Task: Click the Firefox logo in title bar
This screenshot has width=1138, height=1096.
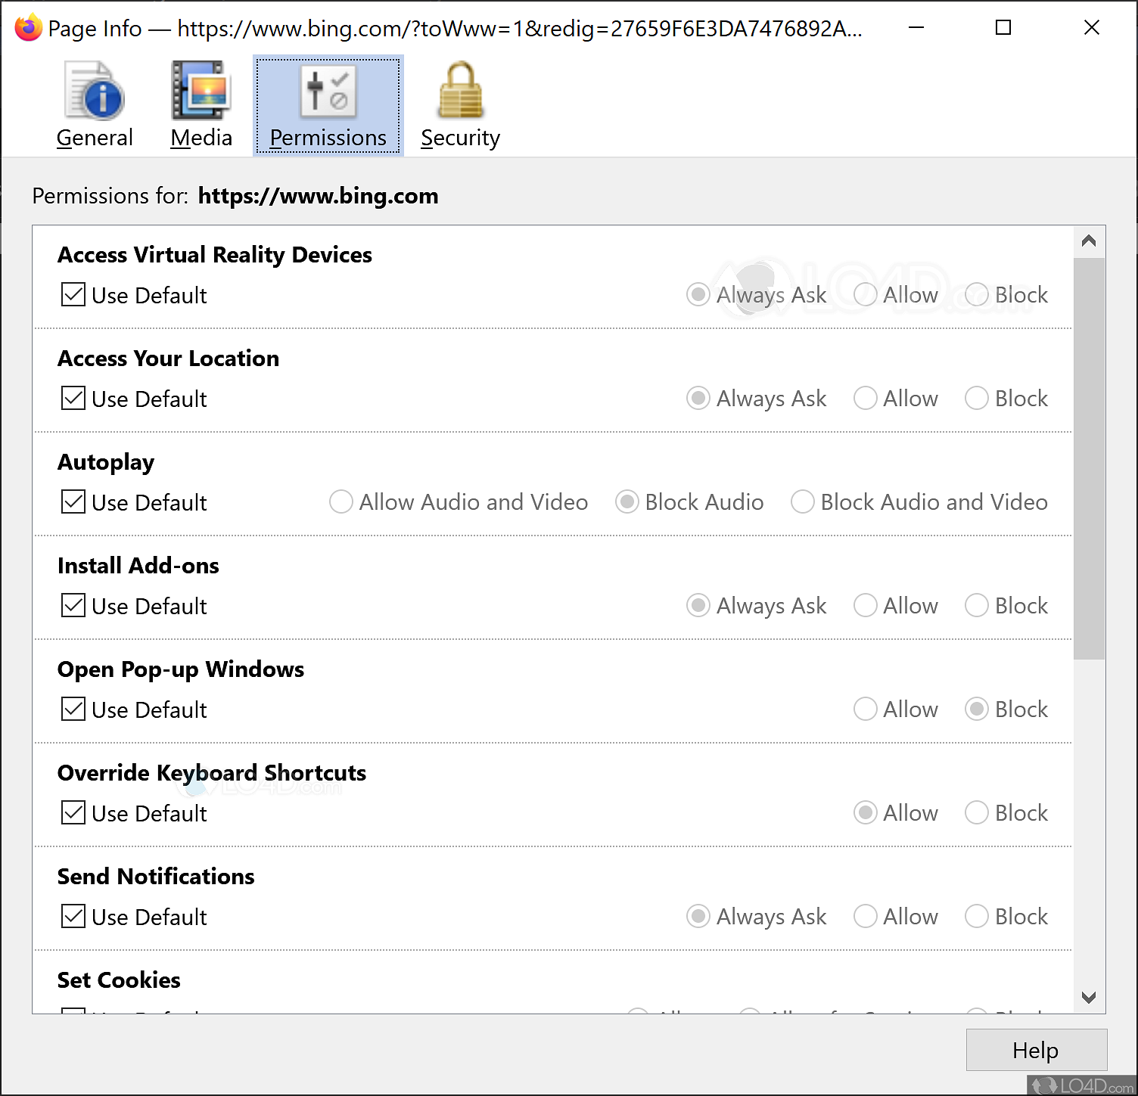Action: (x=28, y=28)
